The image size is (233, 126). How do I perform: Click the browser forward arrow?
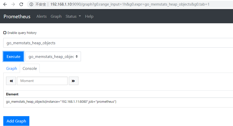(x=13, y=4)
